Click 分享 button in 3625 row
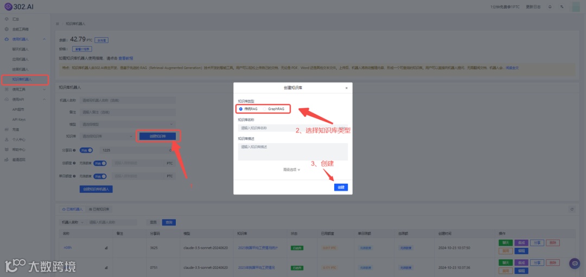586x277 pixels. click(537, 243)
